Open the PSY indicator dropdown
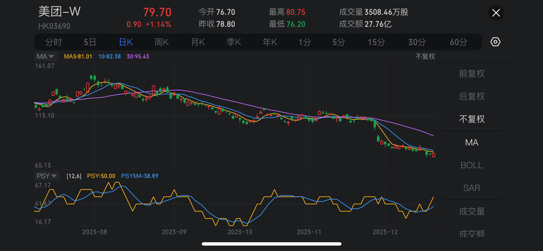 [47, 176]
